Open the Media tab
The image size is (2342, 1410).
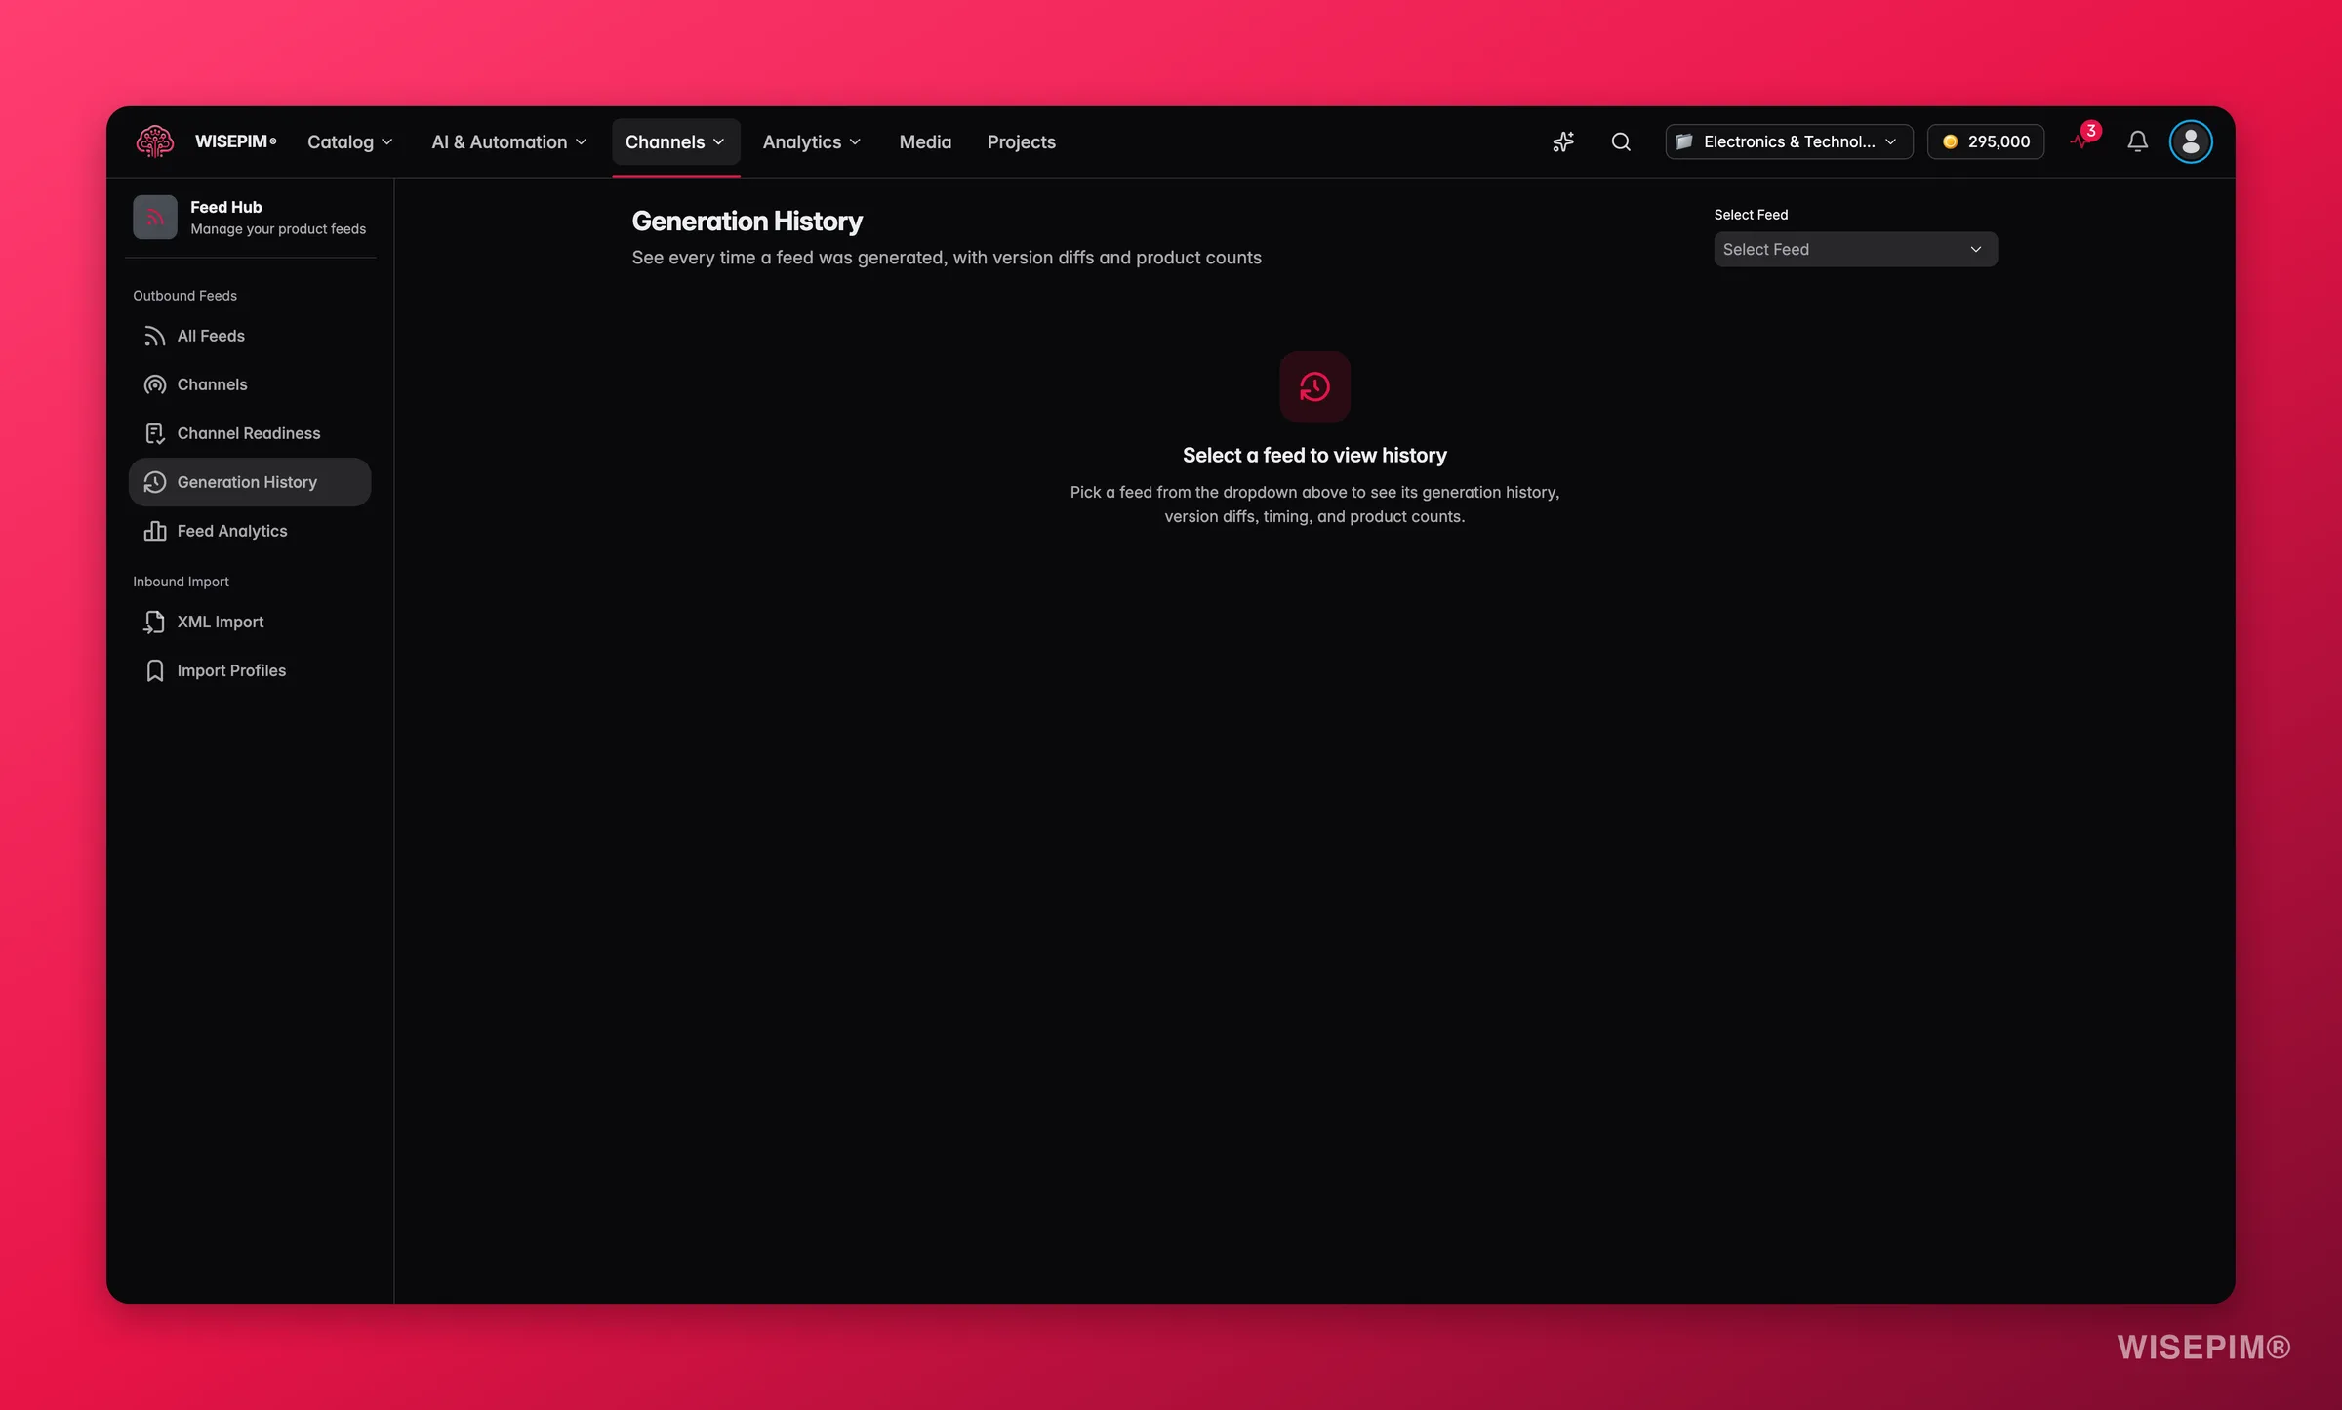point(924,141)
